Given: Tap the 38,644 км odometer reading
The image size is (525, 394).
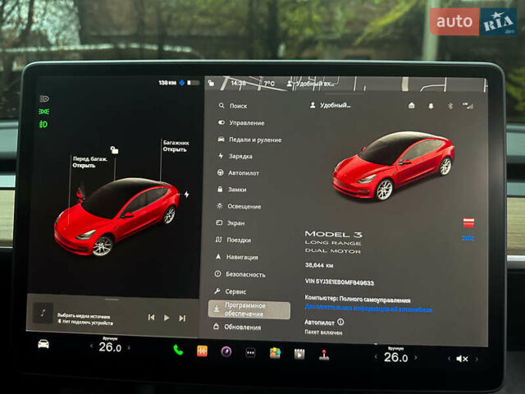Looking at the screenshot, I should [x=319, y=265].
